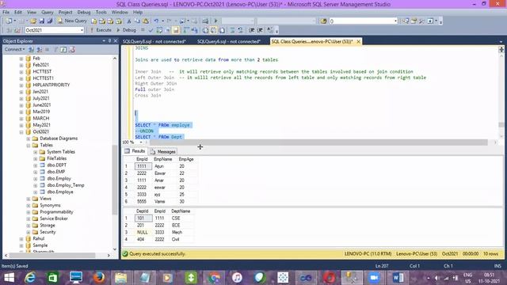Click the Object Explorer vertical scrollbar
507x285 pixels.
[x=115, y=180]
